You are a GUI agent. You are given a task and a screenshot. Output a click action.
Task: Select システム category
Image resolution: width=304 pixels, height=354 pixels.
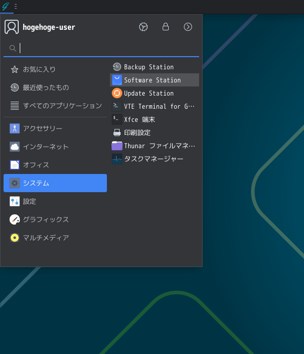55,183
